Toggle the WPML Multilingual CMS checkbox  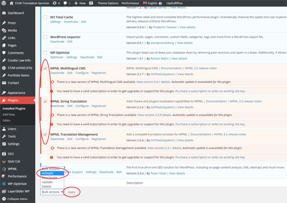tap(45, 68)
